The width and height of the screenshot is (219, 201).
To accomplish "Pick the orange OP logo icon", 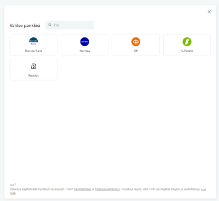I will [136, 42].
